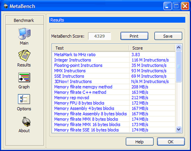The height and width of the screenshot is (151, 191).
Task: Click the 173 MB/s score value
Action: point(140,125)
